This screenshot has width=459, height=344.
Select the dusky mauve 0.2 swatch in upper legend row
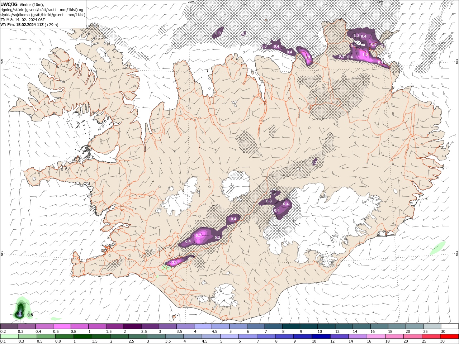tap(9, 326)
